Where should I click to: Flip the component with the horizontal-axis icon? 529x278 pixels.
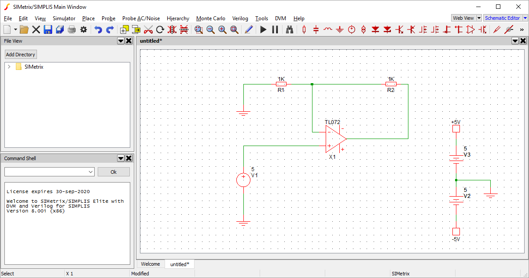coord(184,29)
